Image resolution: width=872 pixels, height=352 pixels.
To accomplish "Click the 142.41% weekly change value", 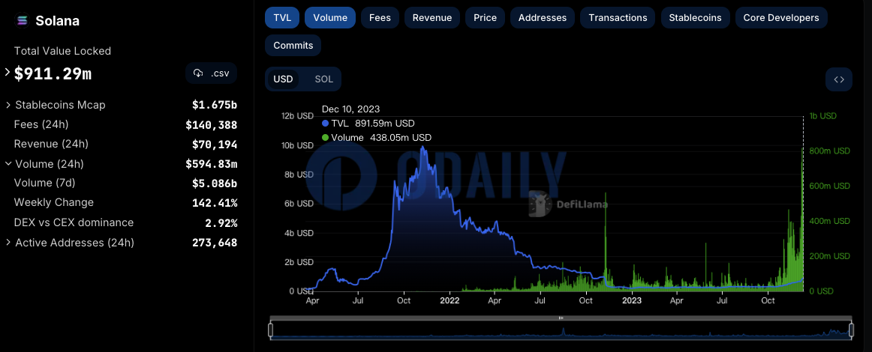I will pyautogui.click(x=215, y=203).
